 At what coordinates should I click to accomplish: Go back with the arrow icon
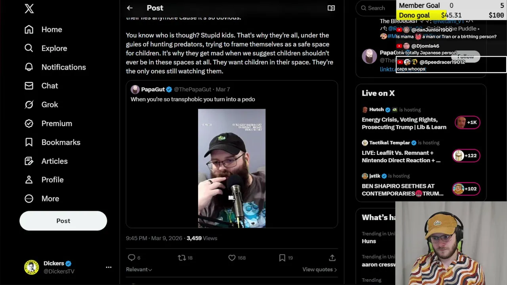point(130,8)
